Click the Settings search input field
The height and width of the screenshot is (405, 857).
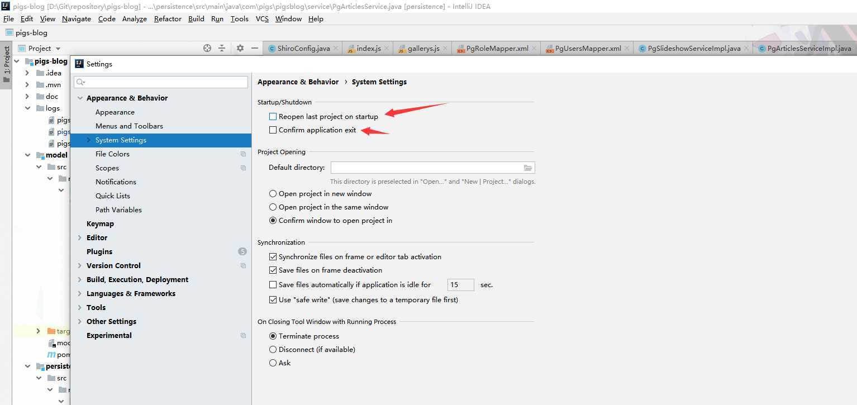coord(161,82)
